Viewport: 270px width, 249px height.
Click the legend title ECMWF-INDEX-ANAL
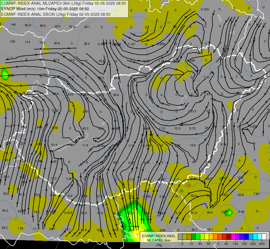pos(159,236)
